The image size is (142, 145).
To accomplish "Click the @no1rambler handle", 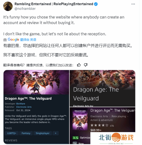I will pyautogui.click(x=25, y=9).
